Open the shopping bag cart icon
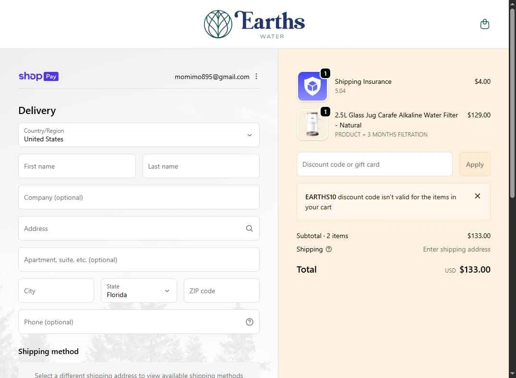Viewport: 516px width, 378px height. 484,24
